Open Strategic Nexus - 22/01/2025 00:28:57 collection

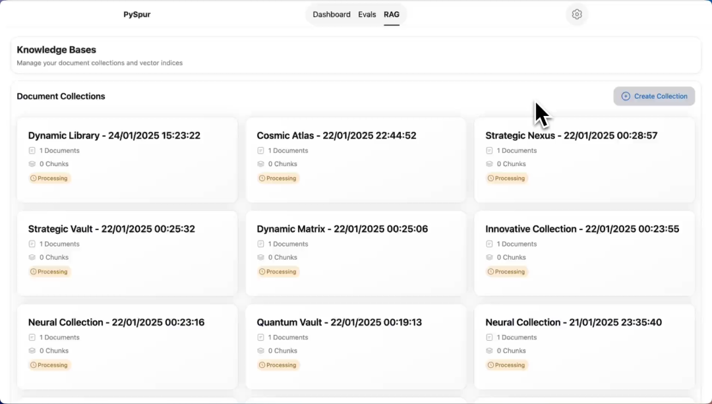pos(584,159)
